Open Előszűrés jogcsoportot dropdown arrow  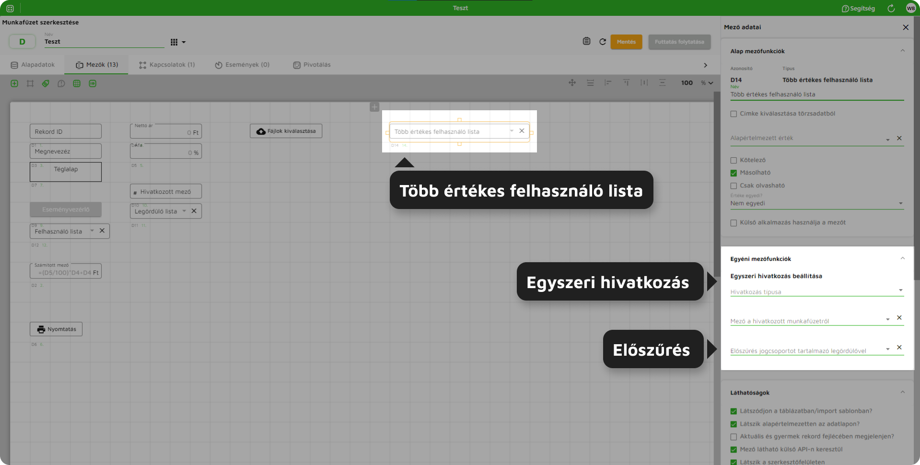(888, 349)
